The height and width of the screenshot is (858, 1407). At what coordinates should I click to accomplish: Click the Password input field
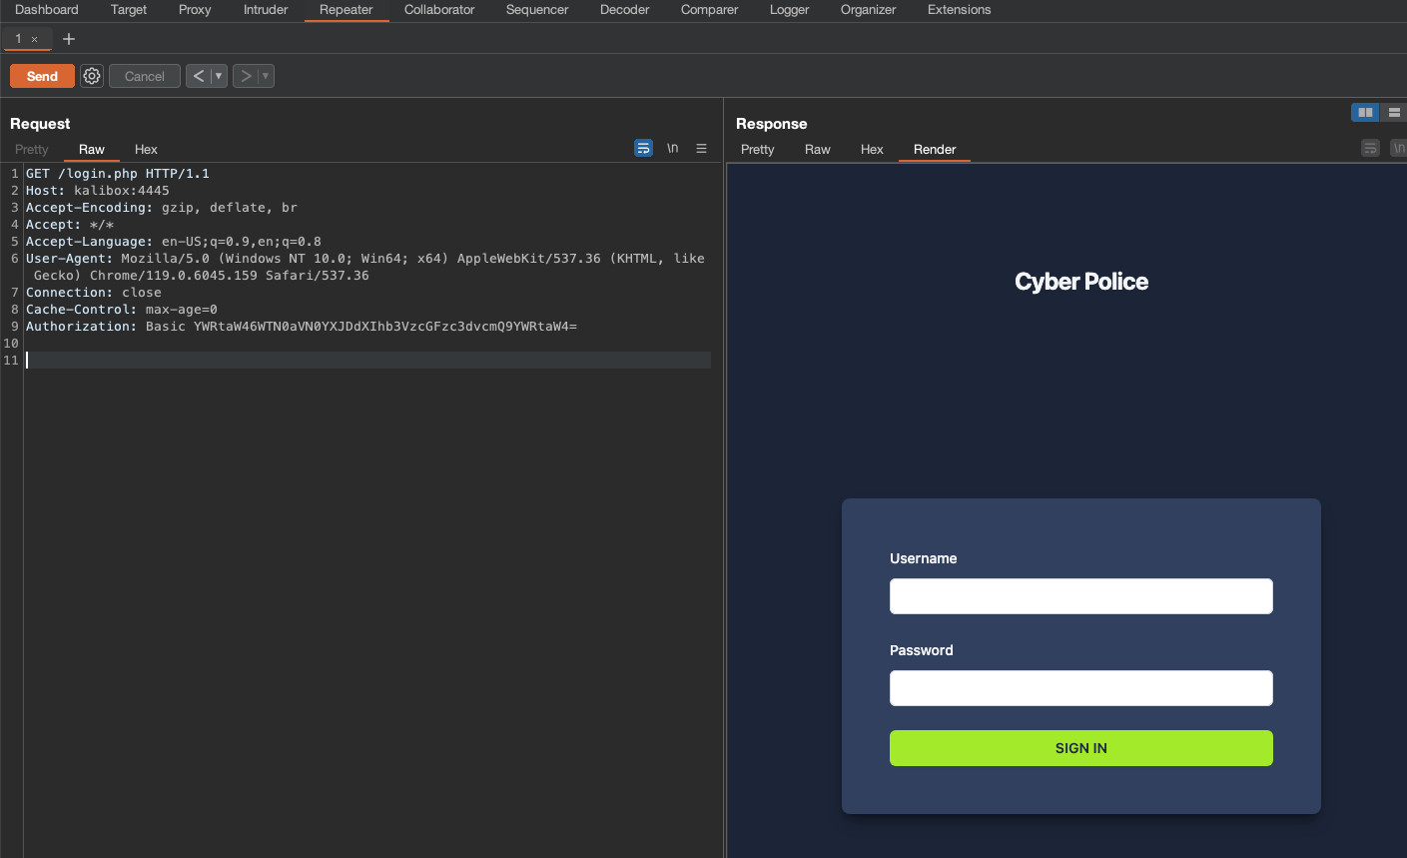point(1081,688)
